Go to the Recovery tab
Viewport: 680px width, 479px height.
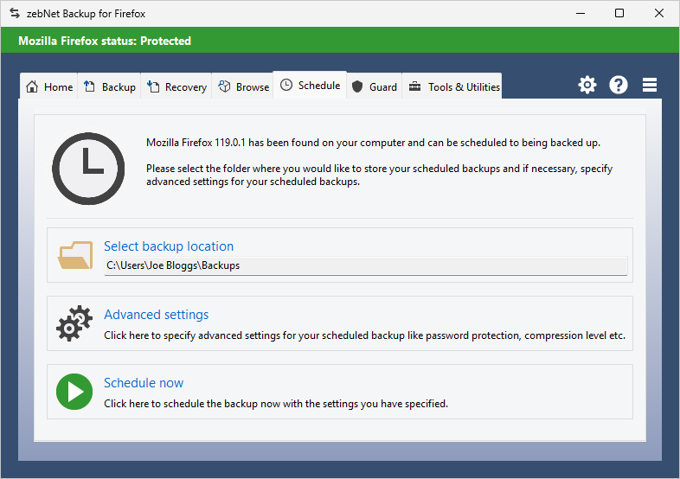(x=177, y=86)
